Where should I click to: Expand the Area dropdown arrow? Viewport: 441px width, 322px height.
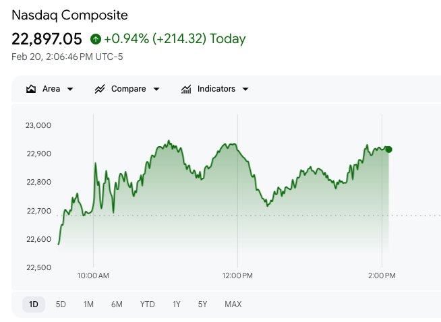point(70,90)
